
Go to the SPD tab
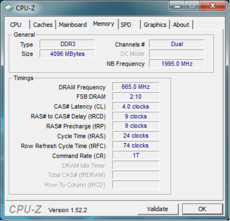coord(126,25)
